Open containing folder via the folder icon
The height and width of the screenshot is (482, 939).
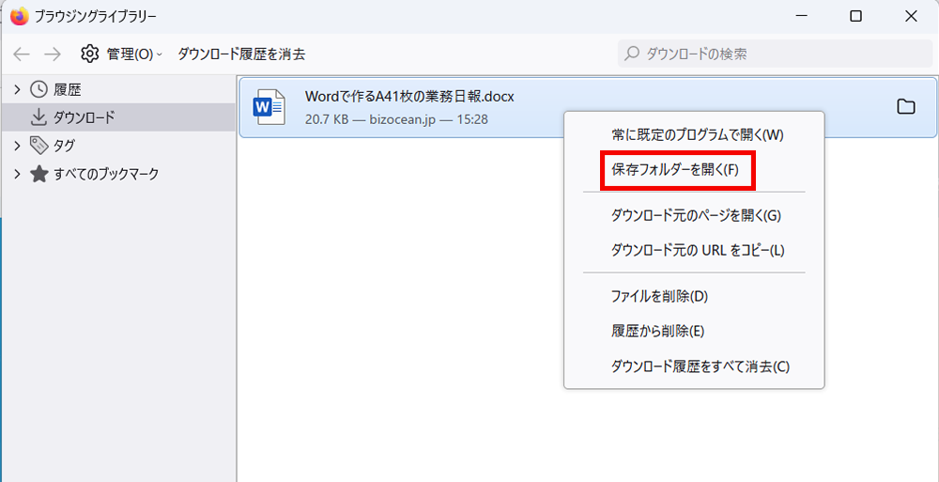pyautogui.click(x=906, y=107)
